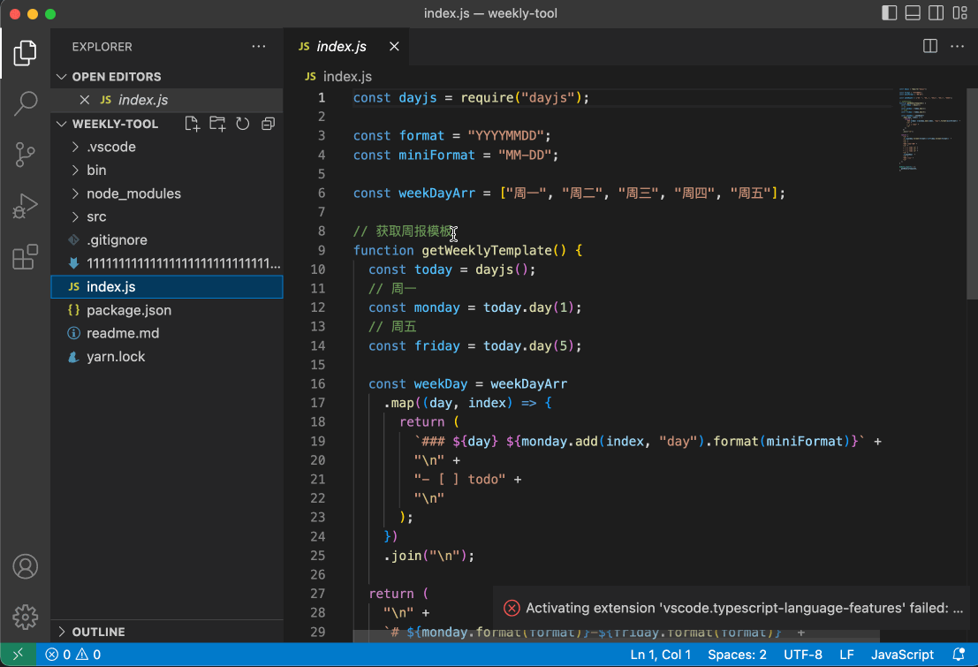Open Customize Layout icon in title bar
Viewport: 978px width, 667px height.
[x=960, y=13]
